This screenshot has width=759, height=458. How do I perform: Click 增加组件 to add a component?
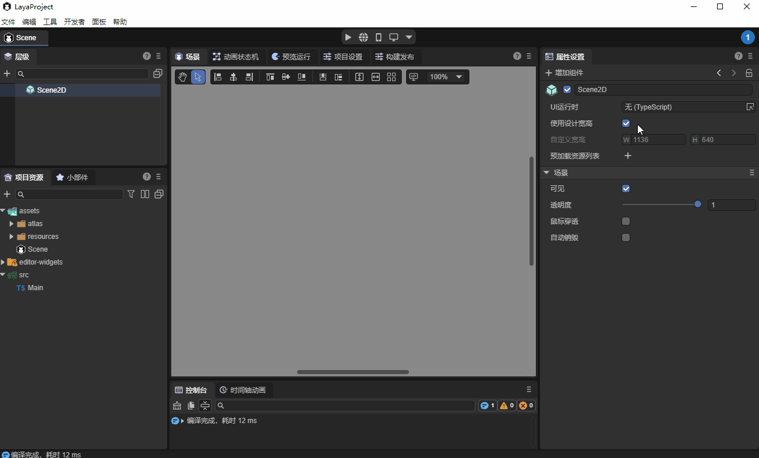click(x=564, y=73)
